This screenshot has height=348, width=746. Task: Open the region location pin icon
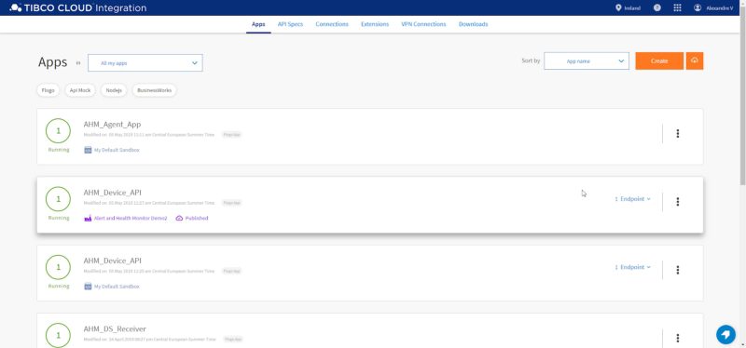(x=618, y=7)
